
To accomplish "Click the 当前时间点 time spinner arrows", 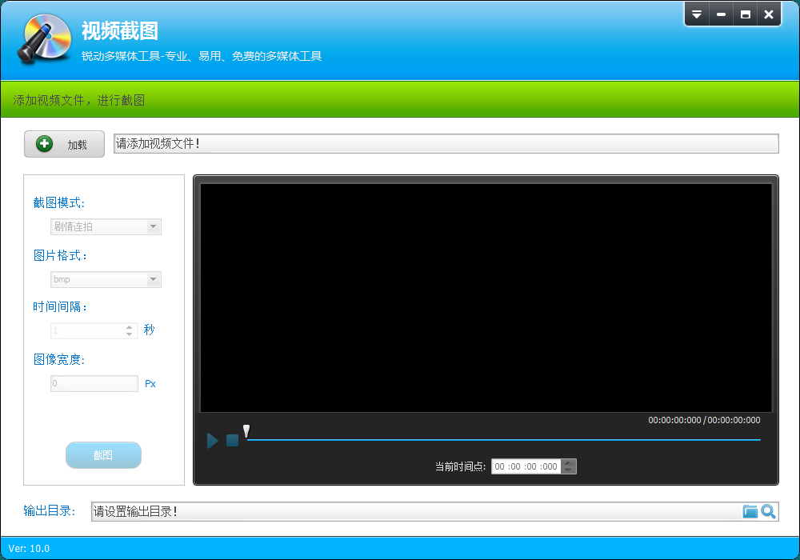I will pyautogui.click(x=569, y=466).
